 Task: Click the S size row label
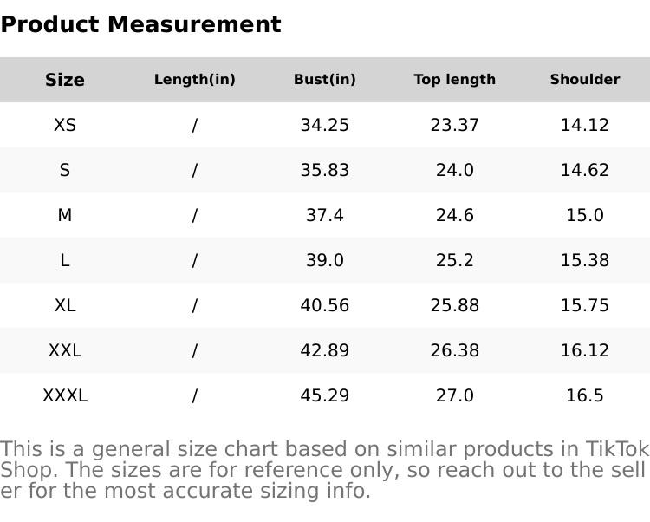[65, 170]
